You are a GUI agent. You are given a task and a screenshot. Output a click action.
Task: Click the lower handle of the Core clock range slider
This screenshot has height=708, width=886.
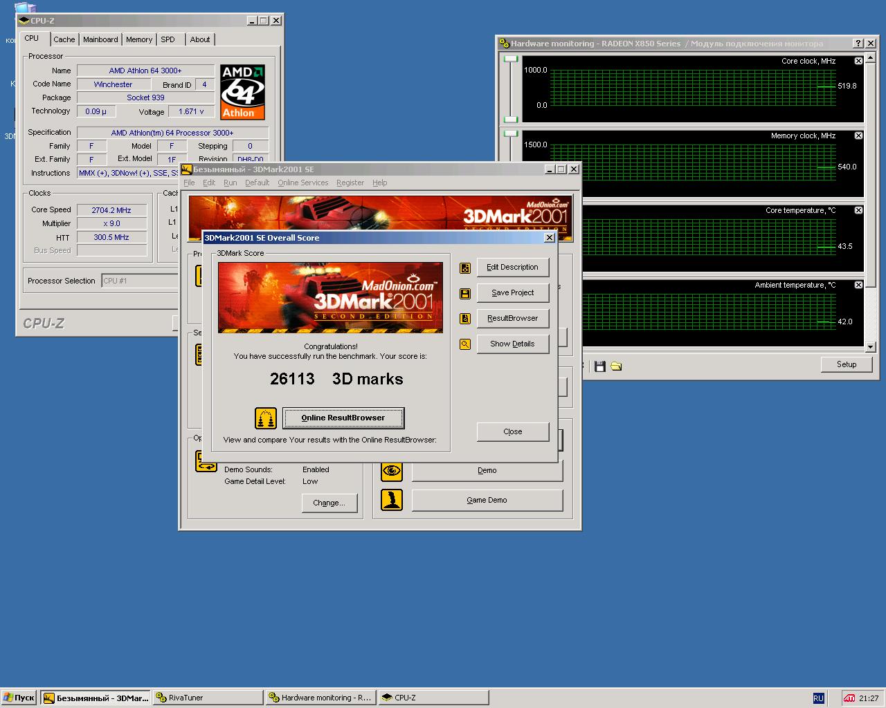(x=511, y=120)
